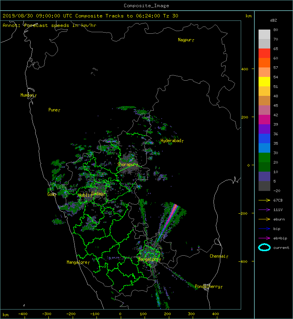Click the amber 51 dBZ color swatch
Screen dimensions: 293x319
(264, 91)
